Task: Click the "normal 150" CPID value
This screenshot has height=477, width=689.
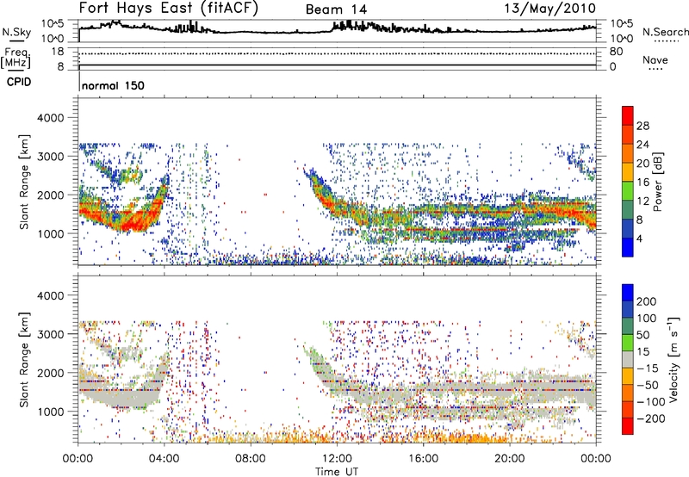Action: click(x=113, y=85)
